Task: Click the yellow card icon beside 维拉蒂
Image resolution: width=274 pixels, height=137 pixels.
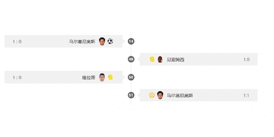Action: coord(110,77)
